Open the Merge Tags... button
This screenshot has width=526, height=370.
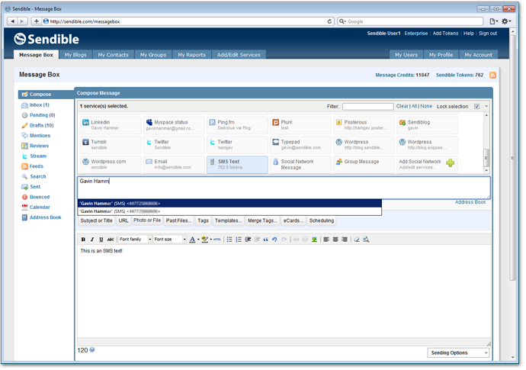pyautogui.click(x=263, y=221)
